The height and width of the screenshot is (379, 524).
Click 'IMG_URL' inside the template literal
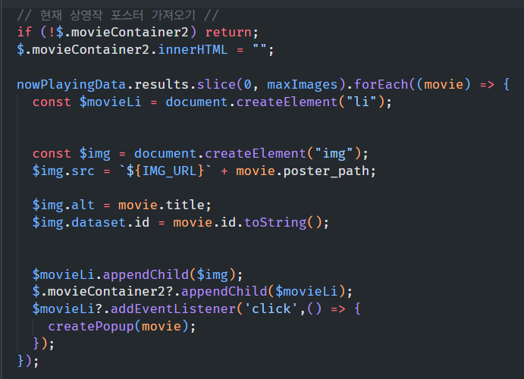pyautogui.click(x=169, y=171)
